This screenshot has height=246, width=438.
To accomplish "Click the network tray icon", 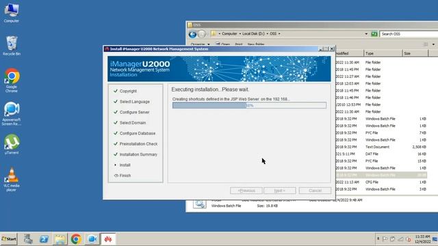I will click(x=400, y=239).
